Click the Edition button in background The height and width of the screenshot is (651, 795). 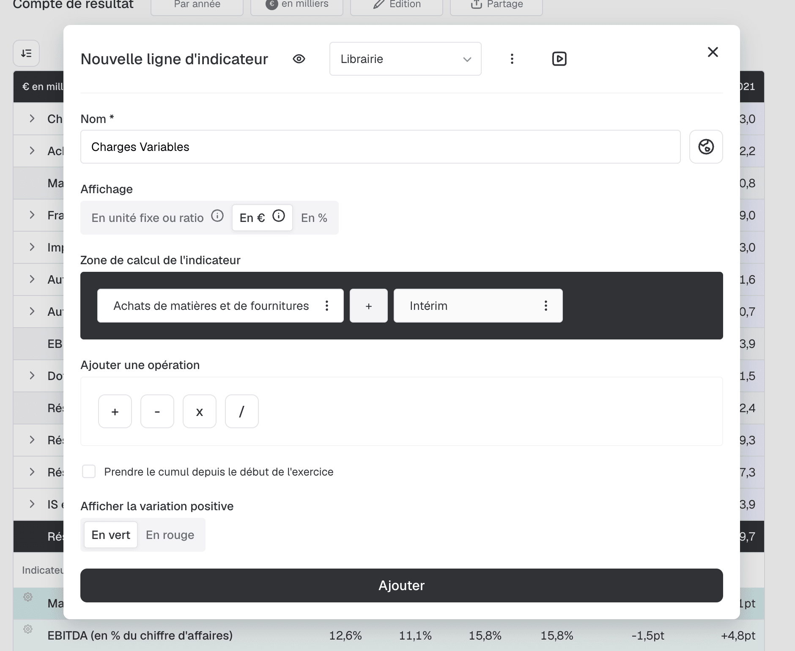point(397,5)
